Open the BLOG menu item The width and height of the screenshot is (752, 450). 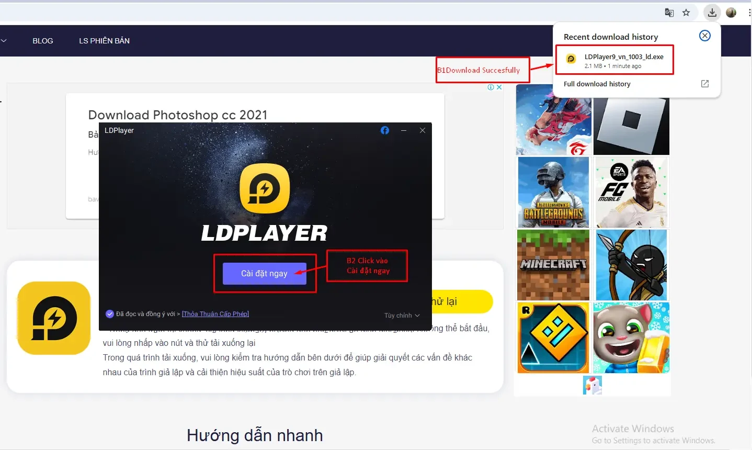click(43, 41)
